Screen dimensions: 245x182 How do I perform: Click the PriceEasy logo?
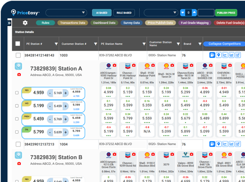tap(25, 13)
